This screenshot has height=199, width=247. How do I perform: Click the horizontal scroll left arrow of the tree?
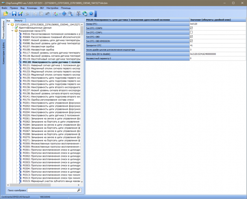(8, 185)
